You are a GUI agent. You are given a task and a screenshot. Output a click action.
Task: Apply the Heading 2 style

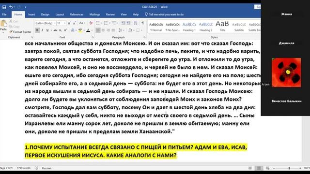(206, 27)
